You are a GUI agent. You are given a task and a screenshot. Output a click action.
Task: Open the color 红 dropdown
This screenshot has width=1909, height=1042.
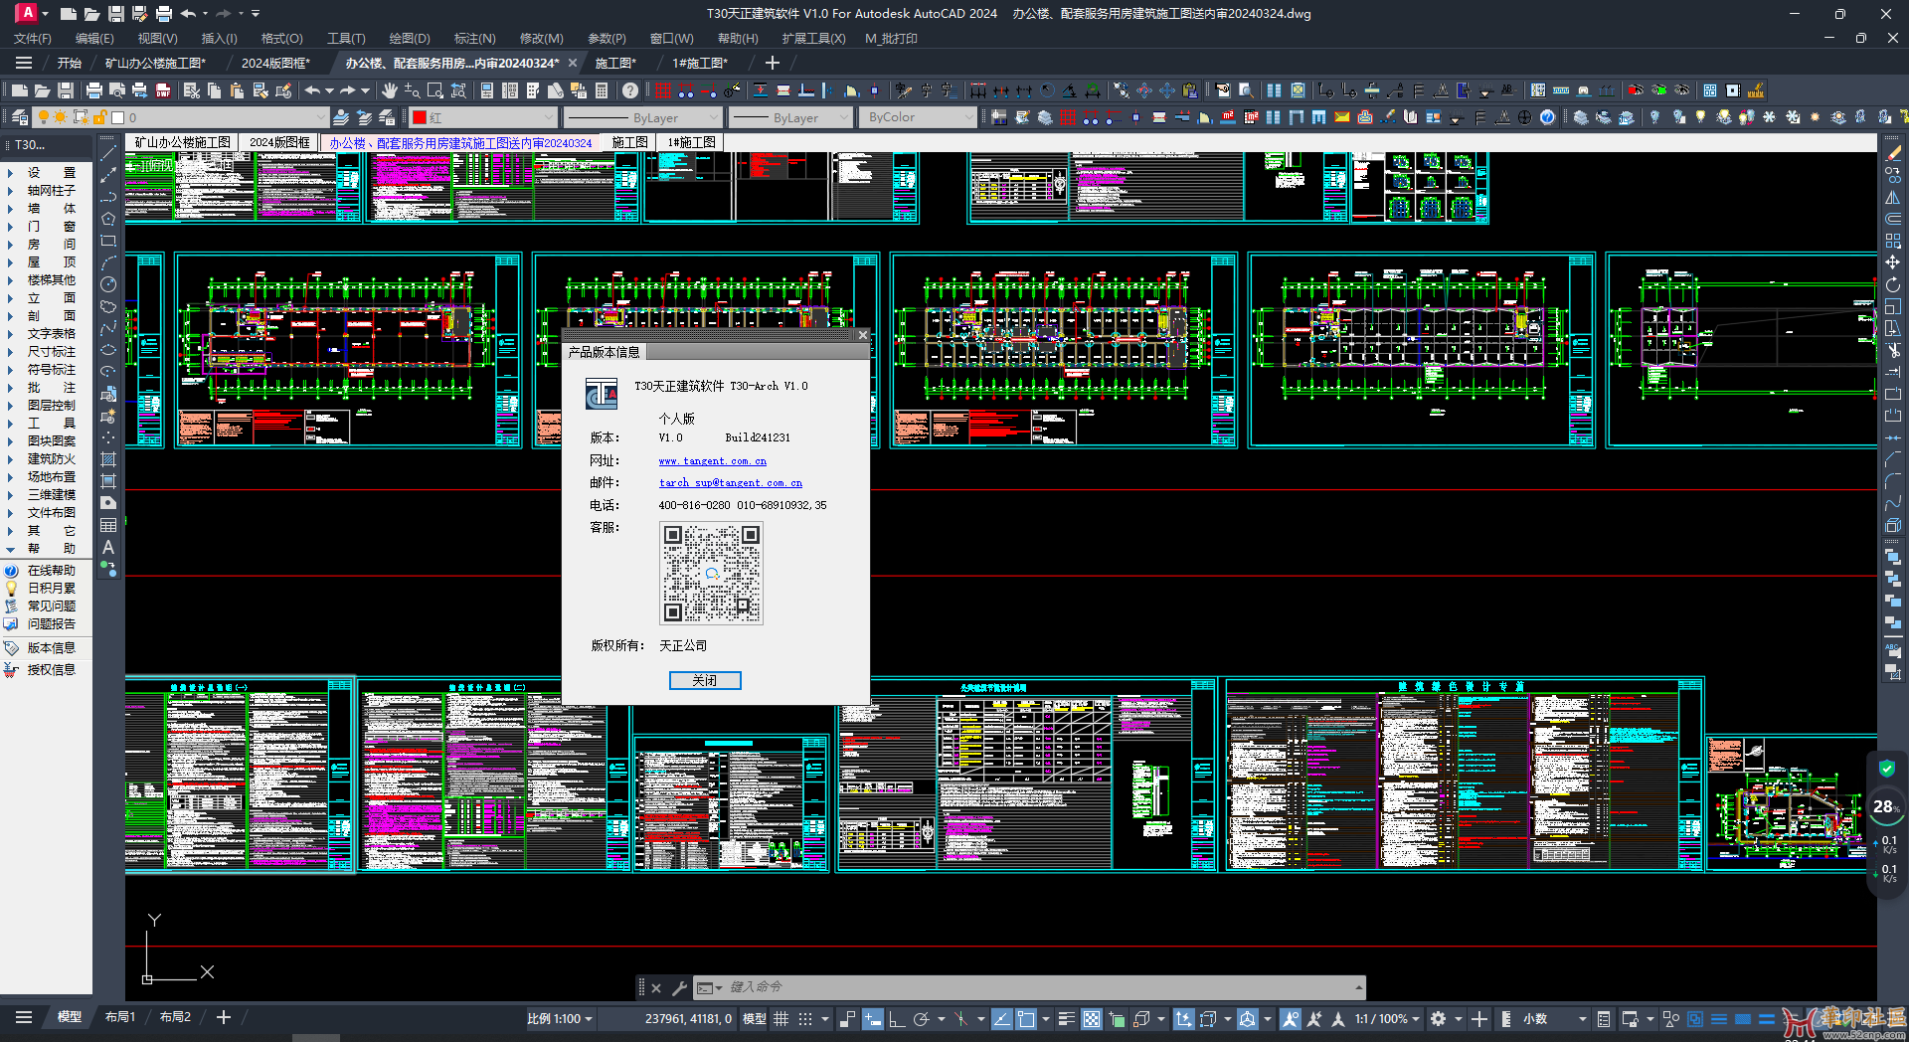pyautogui.click(x=548, y=117)
